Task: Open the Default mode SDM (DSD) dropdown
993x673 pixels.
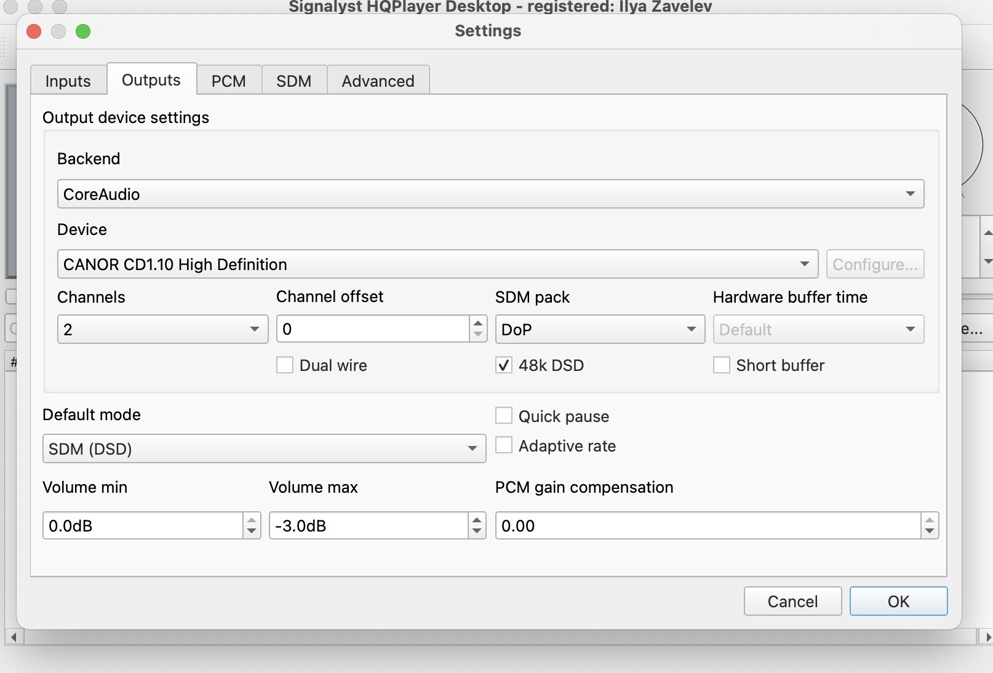Action: pos(264,448)
